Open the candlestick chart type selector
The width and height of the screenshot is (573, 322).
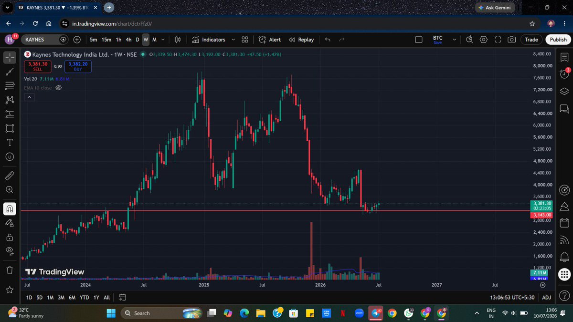click(178, 40)
